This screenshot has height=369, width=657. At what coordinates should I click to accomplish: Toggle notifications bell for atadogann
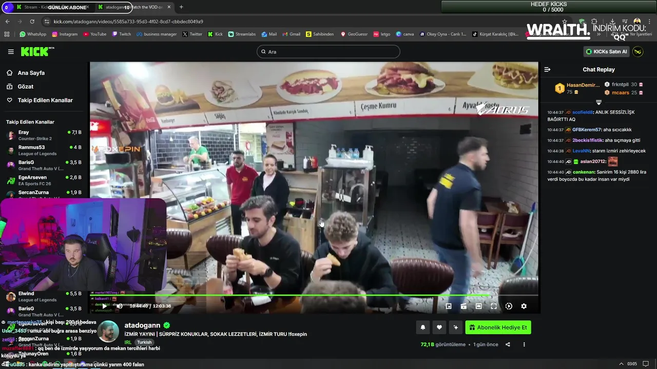point(423,327)
